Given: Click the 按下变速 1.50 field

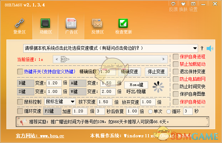Looking at the screenshot, I should (x=105, y=102).
